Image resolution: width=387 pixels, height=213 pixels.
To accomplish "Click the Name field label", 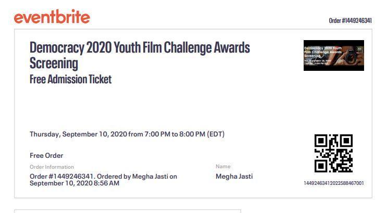I will [223, 166].
